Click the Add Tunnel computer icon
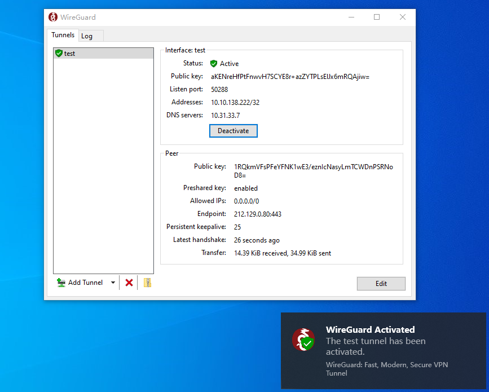 point(61,283)
